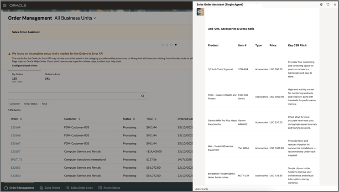The width and height of the screenshot is (339, 192).
Task: Click Computer Associates International customer cell
Action: point(85,160)
